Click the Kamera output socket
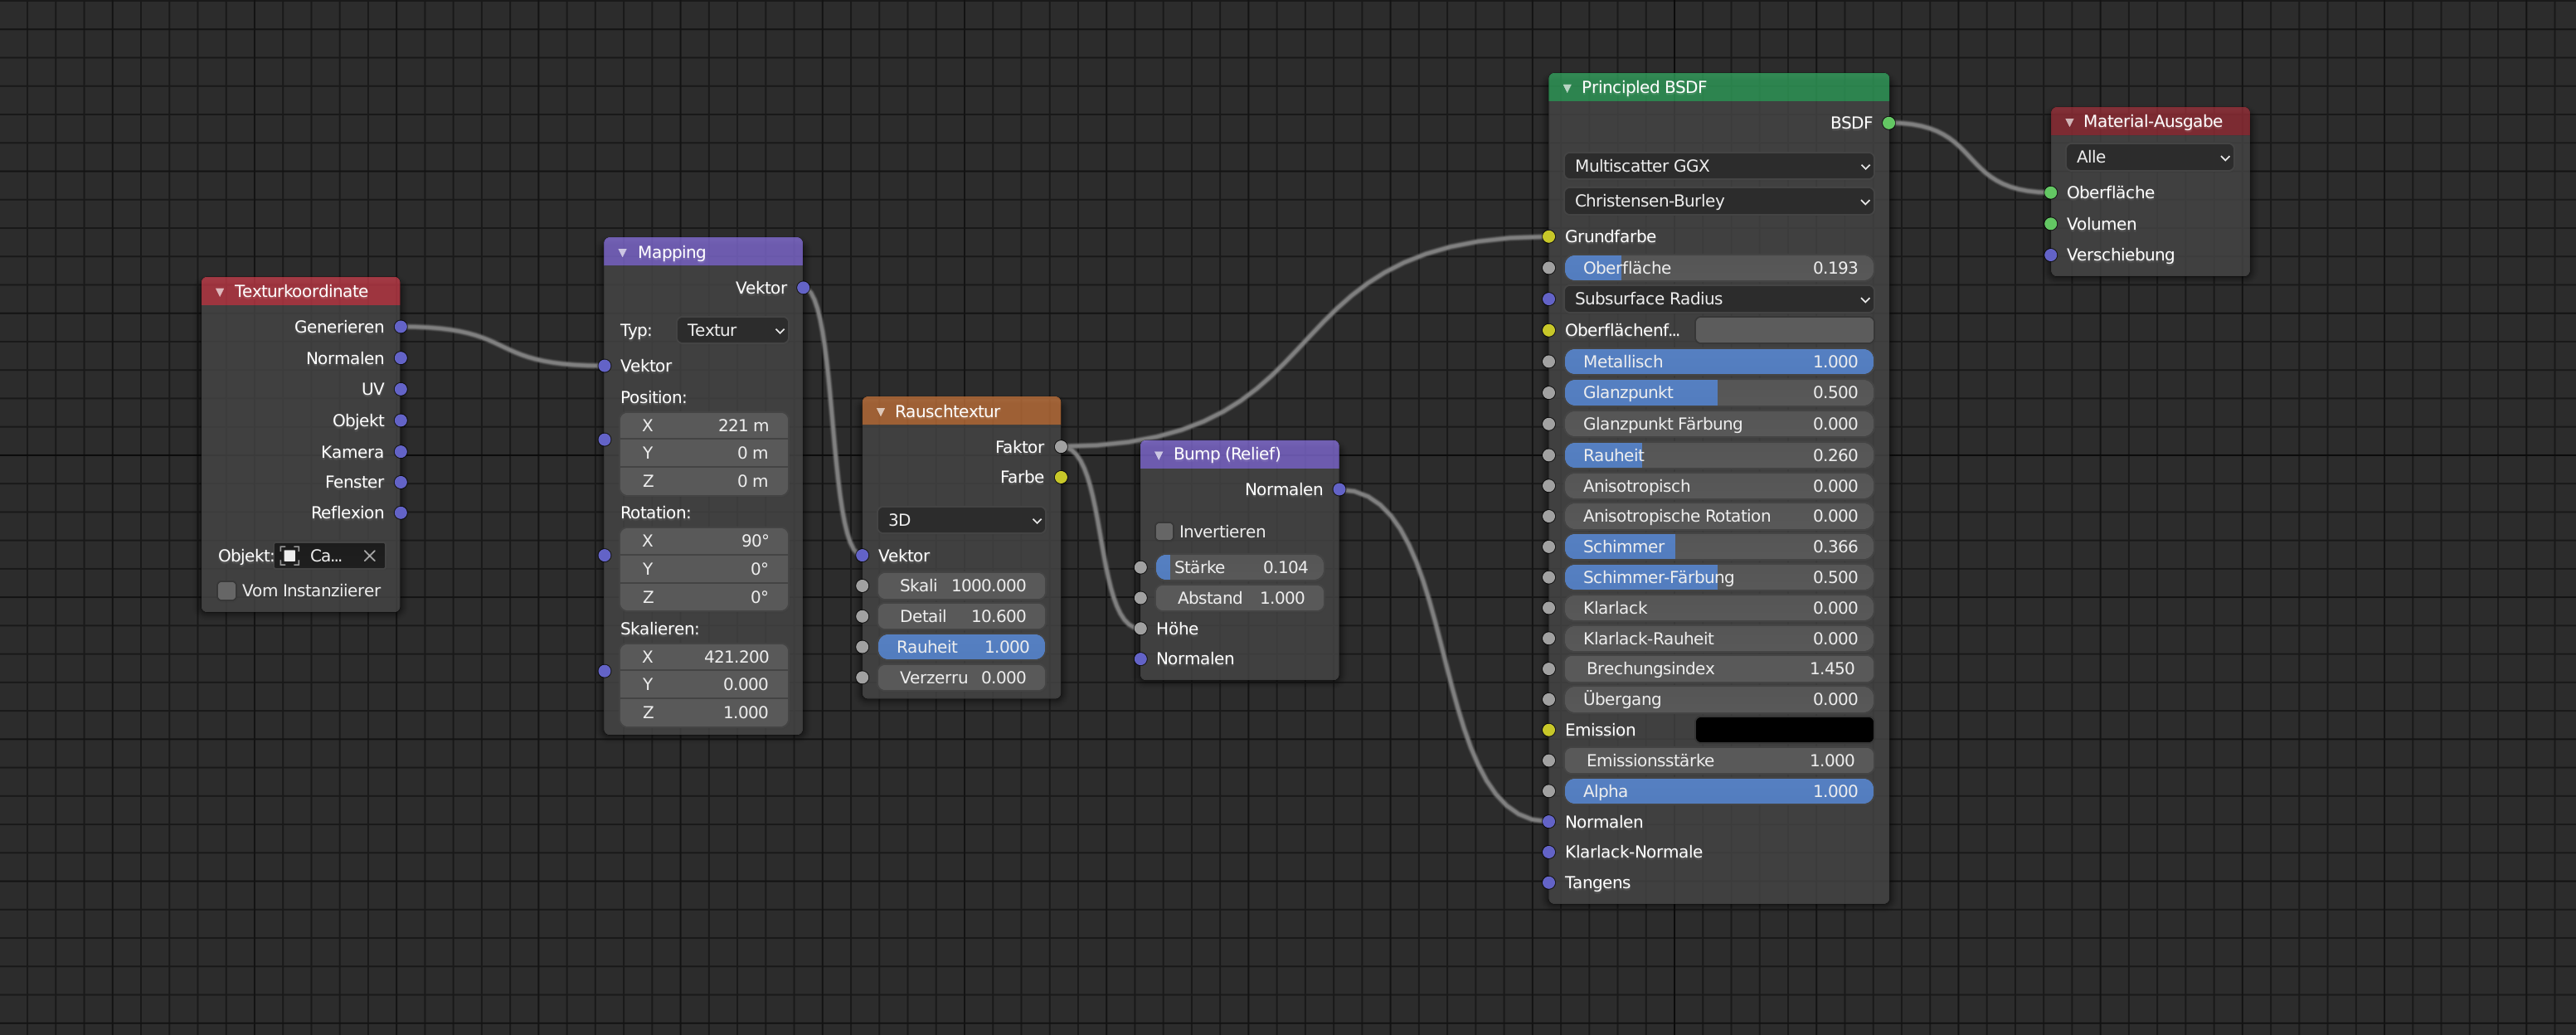Image resolution: width=2576 pixels, height=1035 pixels. coord(401,452)
